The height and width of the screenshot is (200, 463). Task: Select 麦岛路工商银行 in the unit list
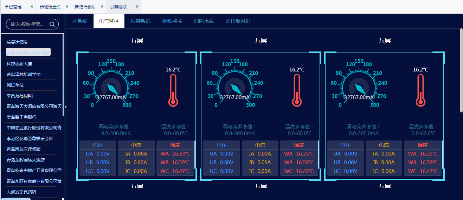tap(21, 117)
